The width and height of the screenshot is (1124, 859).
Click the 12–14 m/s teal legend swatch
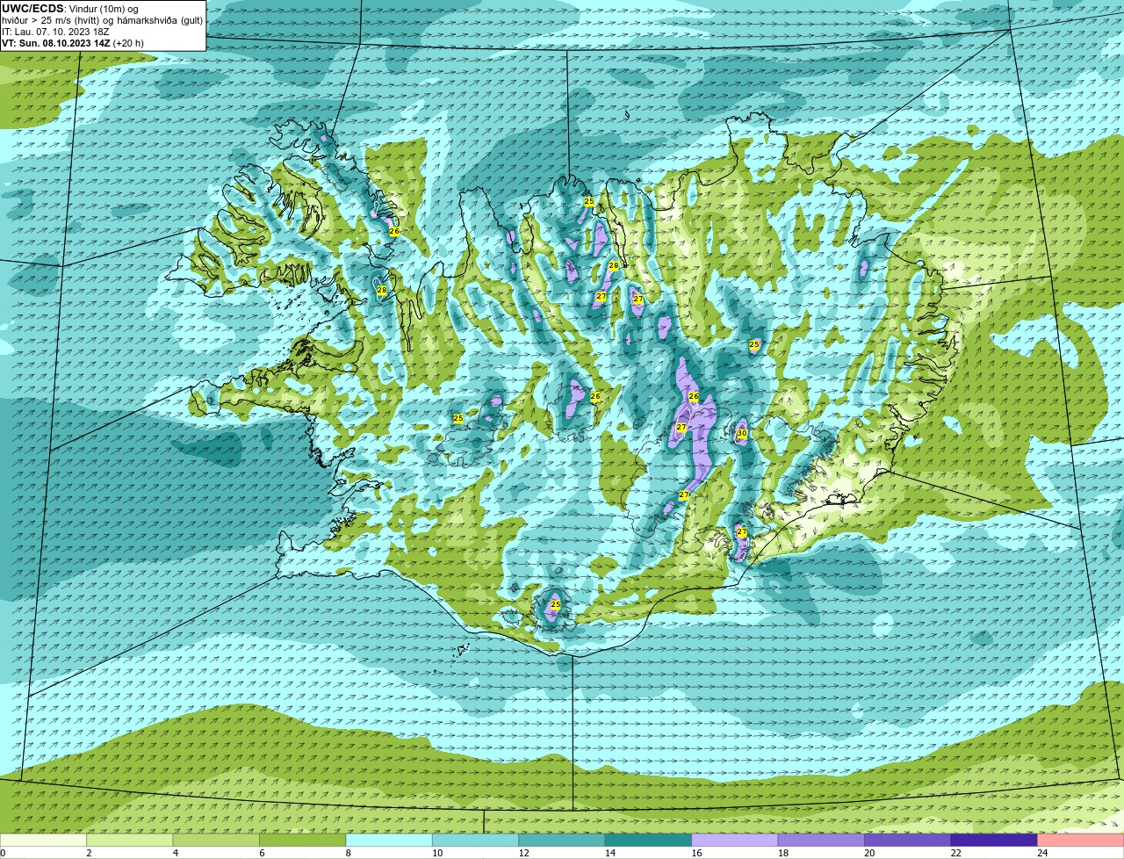[562, 840]
